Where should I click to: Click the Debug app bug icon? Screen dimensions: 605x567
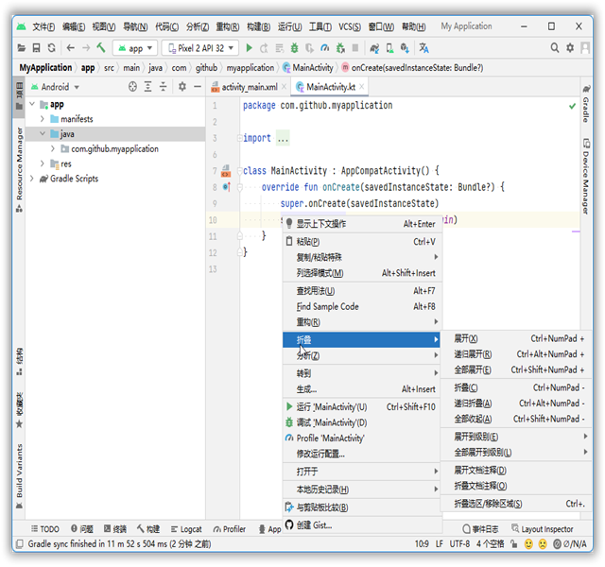294,48
